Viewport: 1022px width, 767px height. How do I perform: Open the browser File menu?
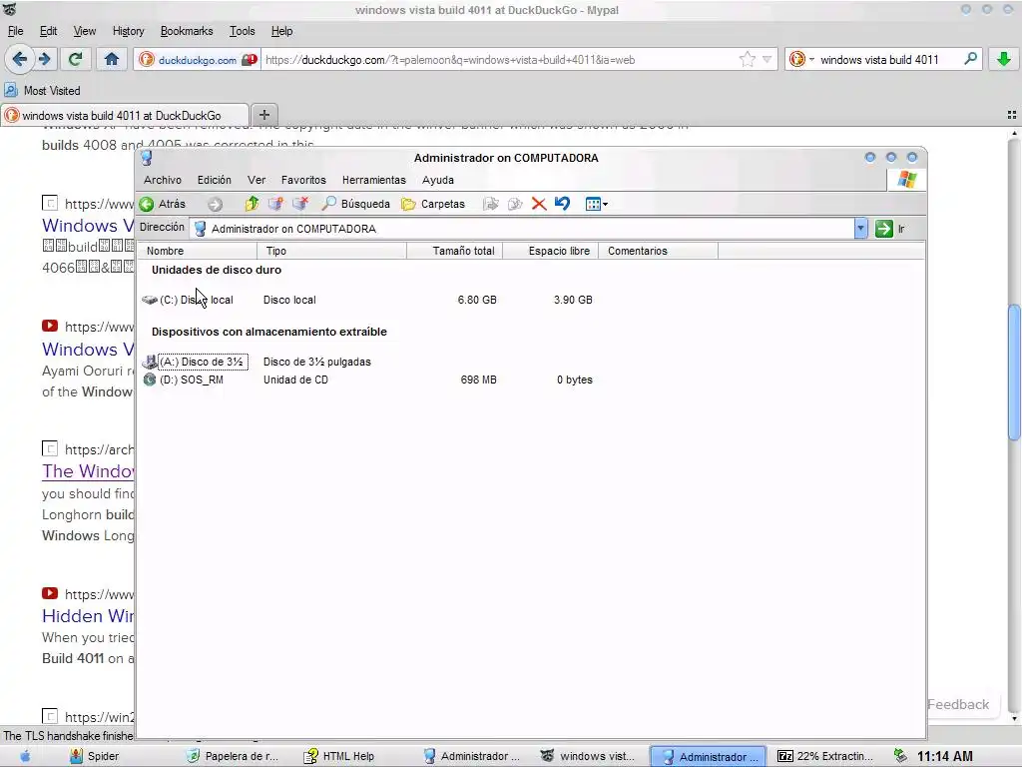pyautogui.click(x=15, y=31)
